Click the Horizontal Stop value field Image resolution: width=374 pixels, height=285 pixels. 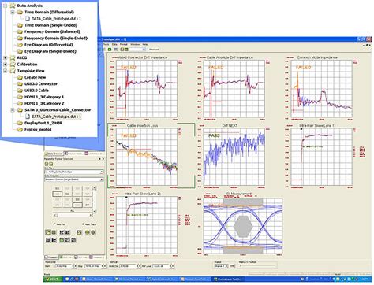point(93,266)
